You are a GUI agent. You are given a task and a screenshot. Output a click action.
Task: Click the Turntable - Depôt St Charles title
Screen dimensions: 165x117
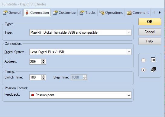click(x=24, y=4)
